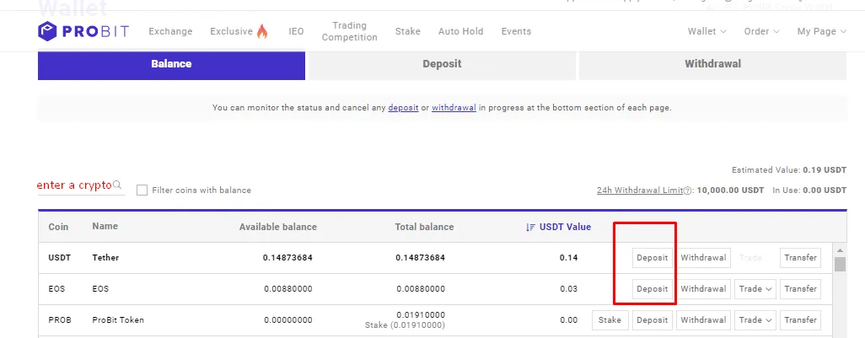
Task: Follow the withdrawal link in notice
Action: tap(454, 108)
